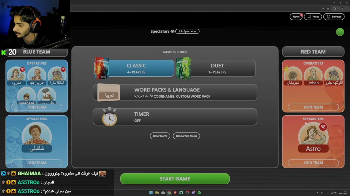This screenshot has width=350, height=196.
Task: Open Discord from the taskbar
Action: pyautogui.click(x=193, y=193)
